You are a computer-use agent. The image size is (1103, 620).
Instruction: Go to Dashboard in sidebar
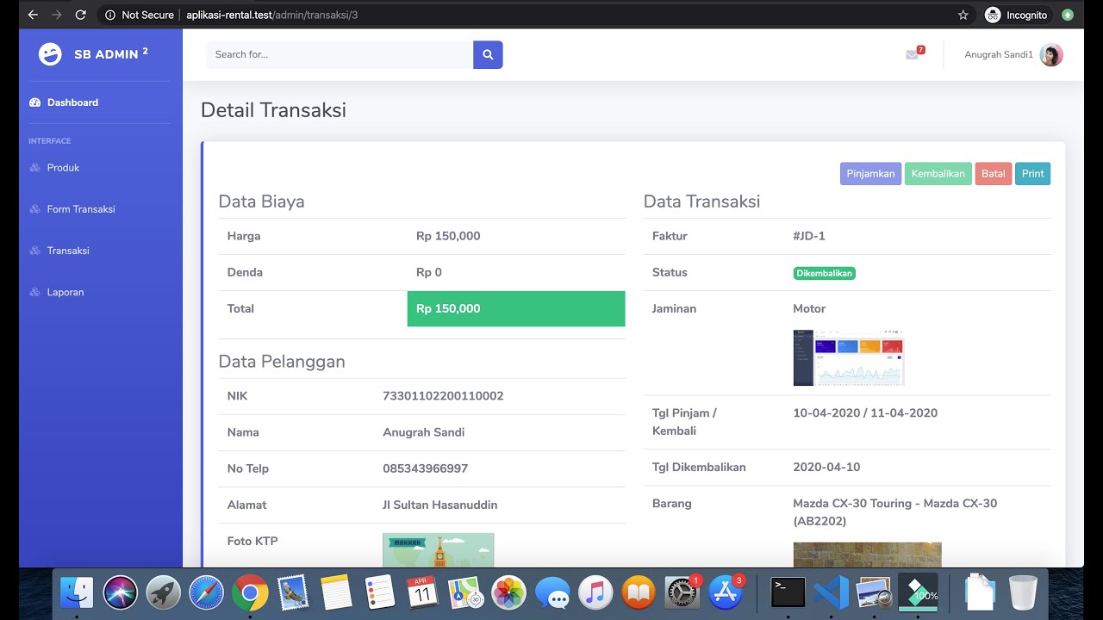pyautogui.click(x=72, y=102)
